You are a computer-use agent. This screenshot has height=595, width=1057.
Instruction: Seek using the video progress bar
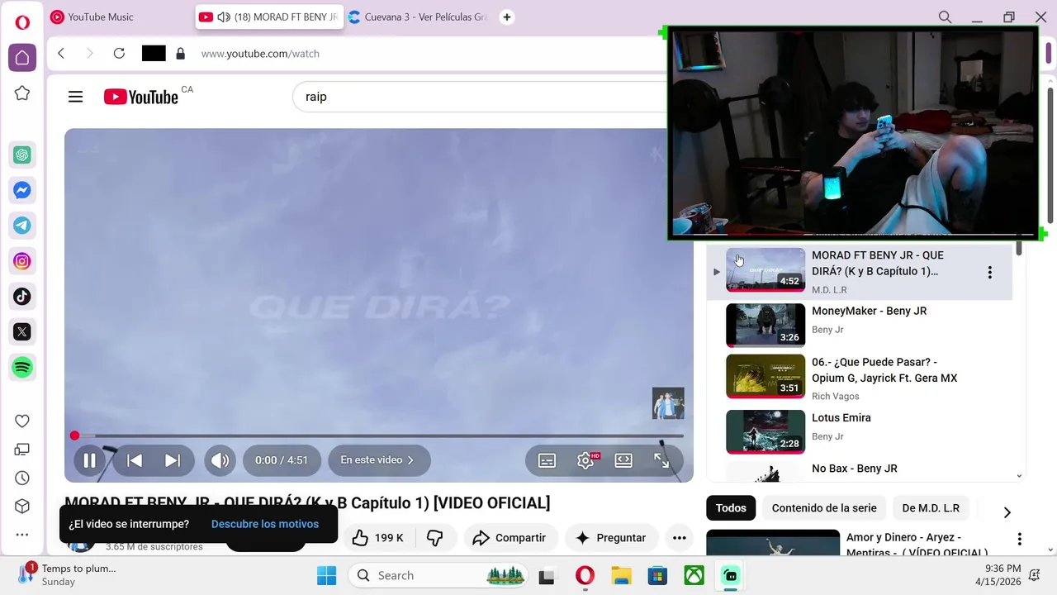(379, 436)
